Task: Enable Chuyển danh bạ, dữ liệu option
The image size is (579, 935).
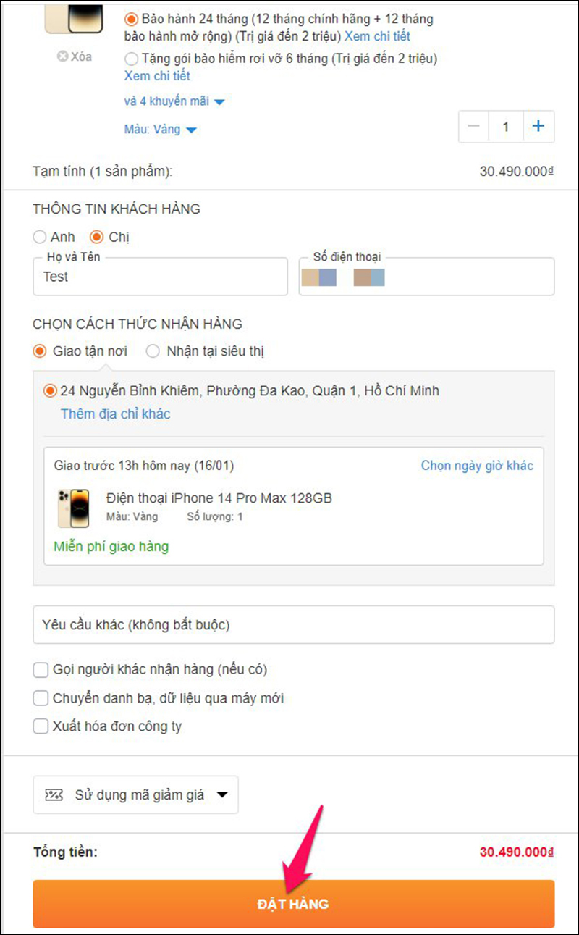Action: tap(41, 698)
